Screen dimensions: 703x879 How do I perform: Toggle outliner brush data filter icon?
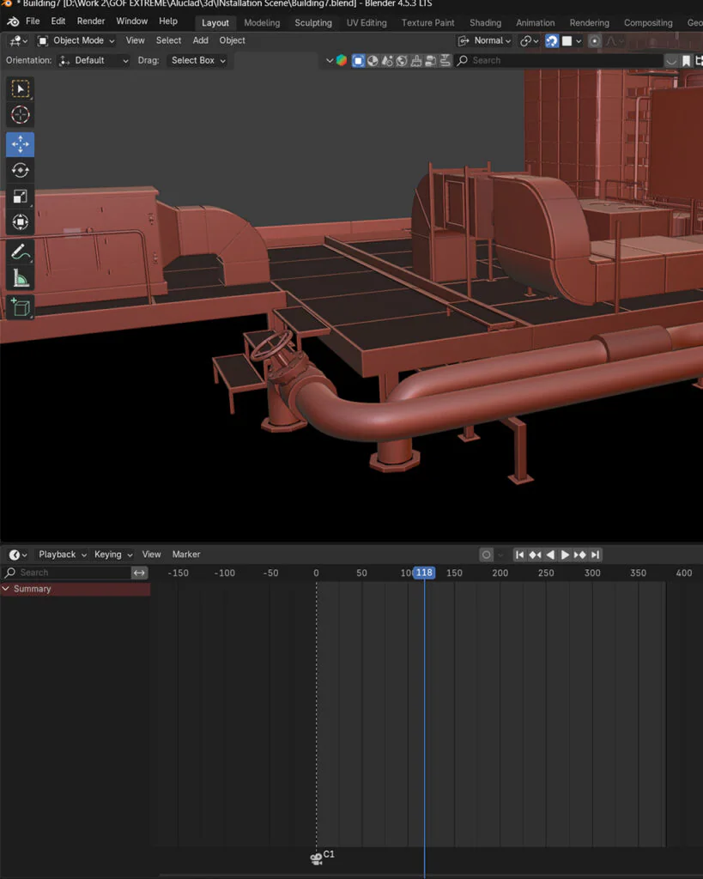click(x=416, y=61)
